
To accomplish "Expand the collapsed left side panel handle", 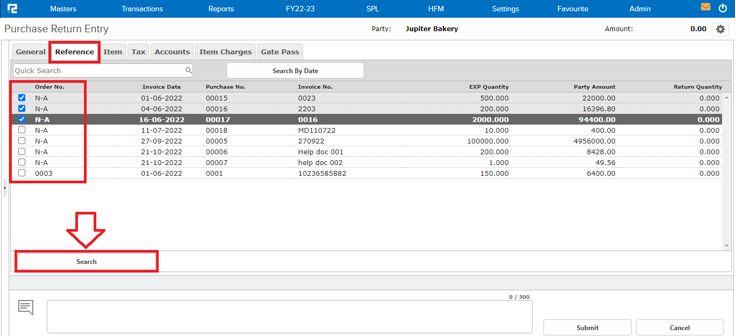I will click(5, 188).
